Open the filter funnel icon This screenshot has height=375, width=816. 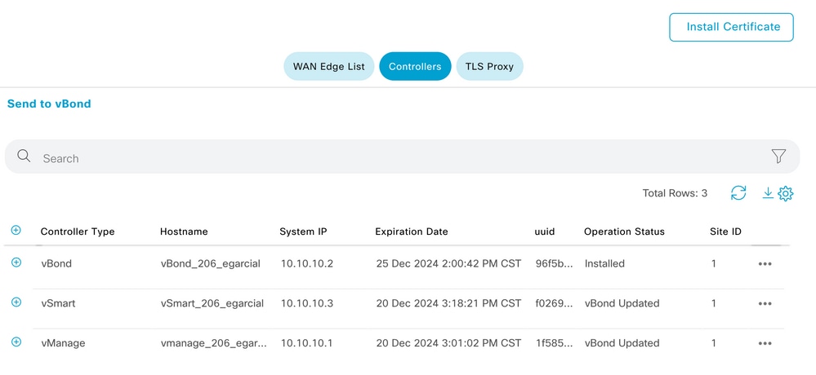778,156
